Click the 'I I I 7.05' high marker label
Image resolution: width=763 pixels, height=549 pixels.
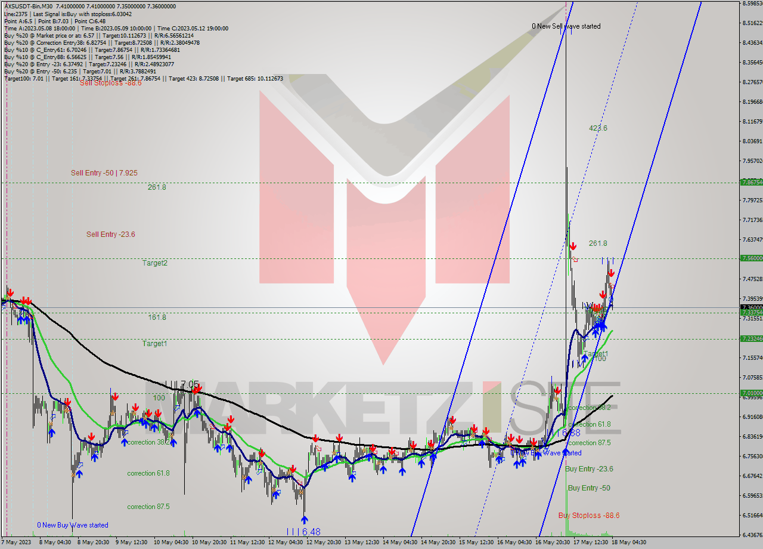click(182, 384)
